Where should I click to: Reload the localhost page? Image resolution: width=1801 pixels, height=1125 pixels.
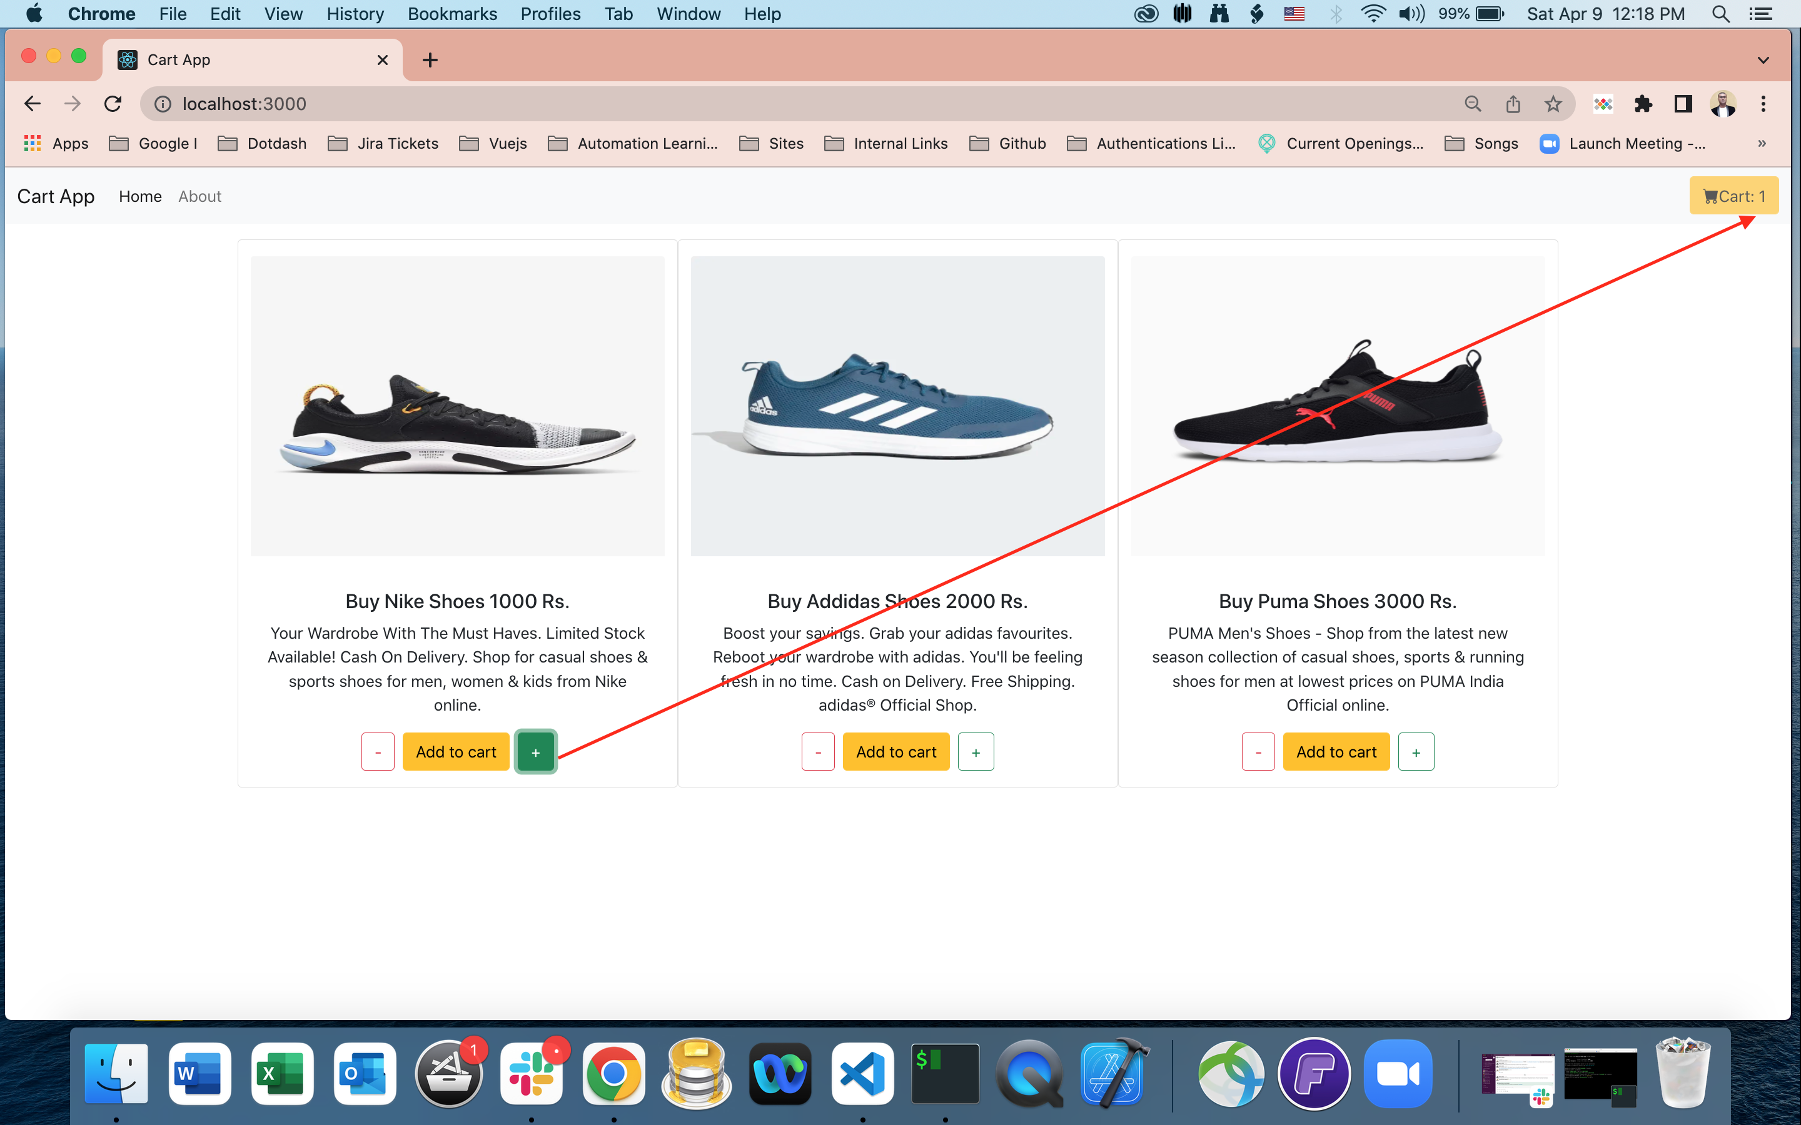(x=113, y=104)
